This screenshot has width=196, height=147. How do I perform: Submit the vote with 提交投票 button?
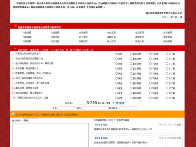pyautogui.click(x=120, y=103)
